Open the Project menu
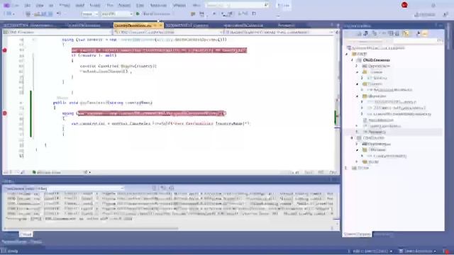The height and width of the screenshot is (255, 454). [x=65, y=5]
